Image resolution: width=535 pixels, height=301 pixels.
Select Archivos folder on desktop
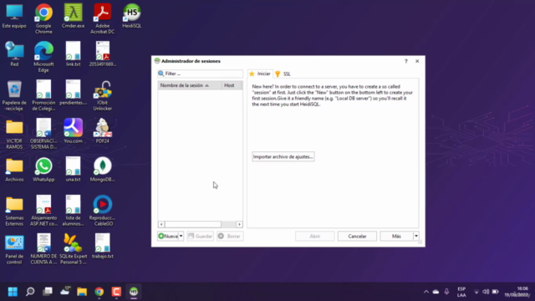pyautogui.click(x=14, y=170)
